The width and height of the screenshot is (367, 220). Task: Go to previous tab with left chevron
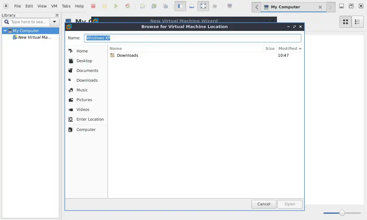tap(257, 7)
